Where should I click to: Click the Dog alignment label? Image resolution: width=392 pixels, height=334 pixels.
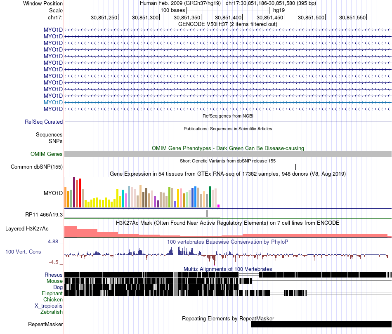[x=58, y=287]
